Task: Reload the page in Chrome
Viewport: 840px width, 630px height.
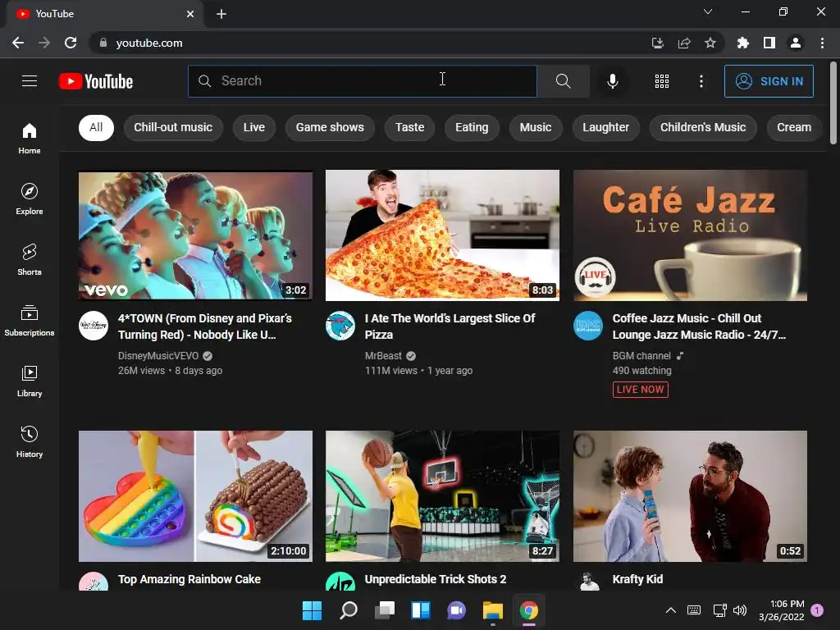Action: (71, 43)
